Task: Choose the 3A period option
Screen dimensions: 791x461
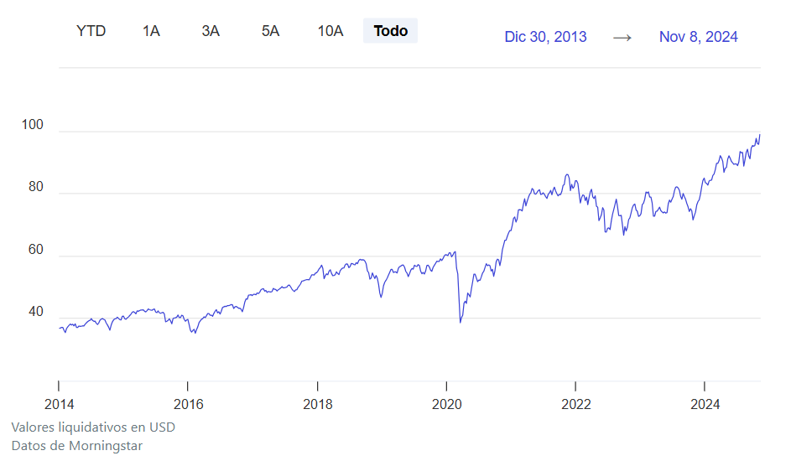Action: [211, 31]
